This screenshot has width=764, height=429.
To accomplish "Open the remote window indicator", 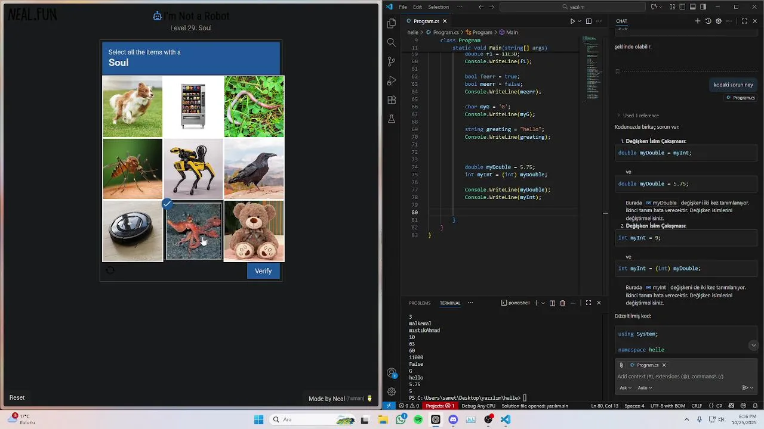I will (x=389, y=406).
